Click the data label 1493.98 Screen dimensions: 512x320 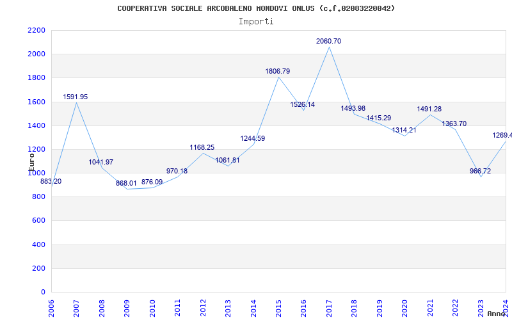353,109
